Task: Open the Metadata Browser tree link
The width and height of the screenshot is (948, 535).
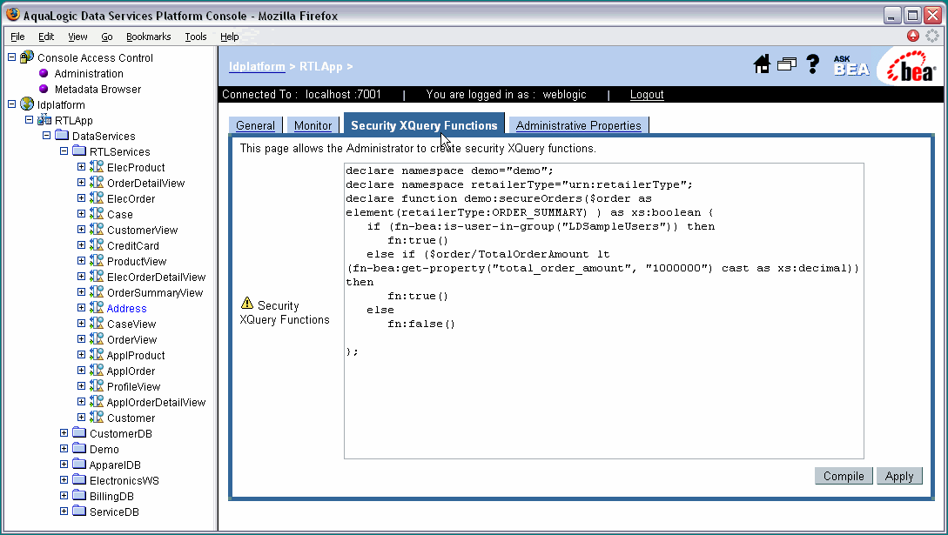Action: tap(97, 90)
